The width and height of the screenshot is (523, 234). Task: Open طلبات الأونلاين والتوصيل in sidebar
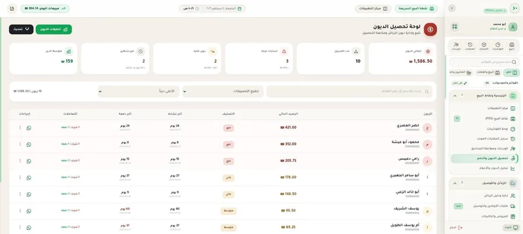pyautogui.click(x=483, y=206)
